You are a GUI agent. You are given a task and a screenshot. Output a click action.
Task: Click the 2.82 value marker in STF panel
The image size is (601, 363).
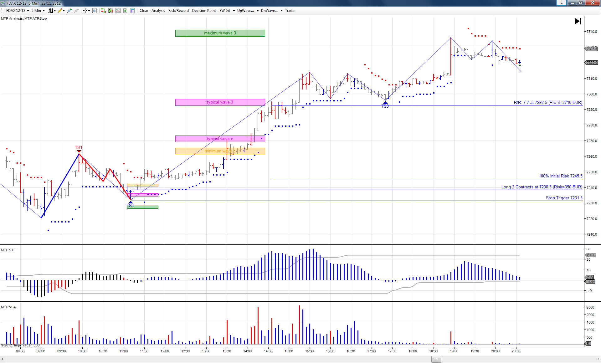(590, 277)
